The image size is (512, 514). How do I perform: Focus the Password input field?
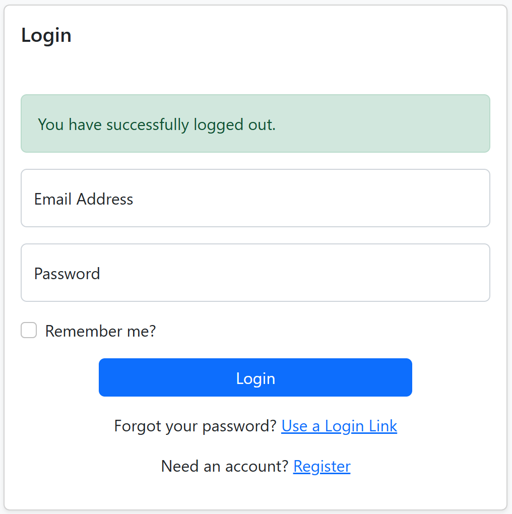click(x=255, y=273)
